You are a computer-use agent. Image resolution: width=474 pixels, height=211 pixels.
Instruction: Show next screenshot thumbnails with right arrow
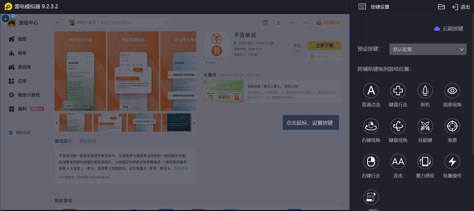click(x=194, y=123)
